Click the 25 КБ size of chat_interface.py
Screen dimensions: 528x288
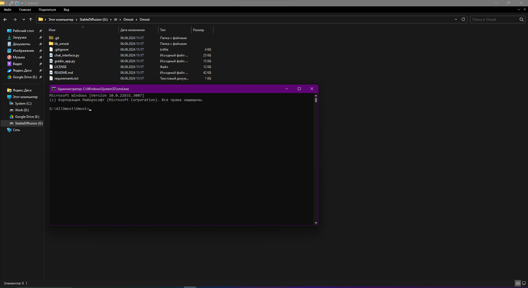pos(207,55)
